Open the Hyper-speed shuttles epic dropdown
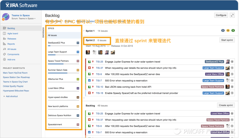This screenshot has height=138, width=239. click(x=78, y=97)
